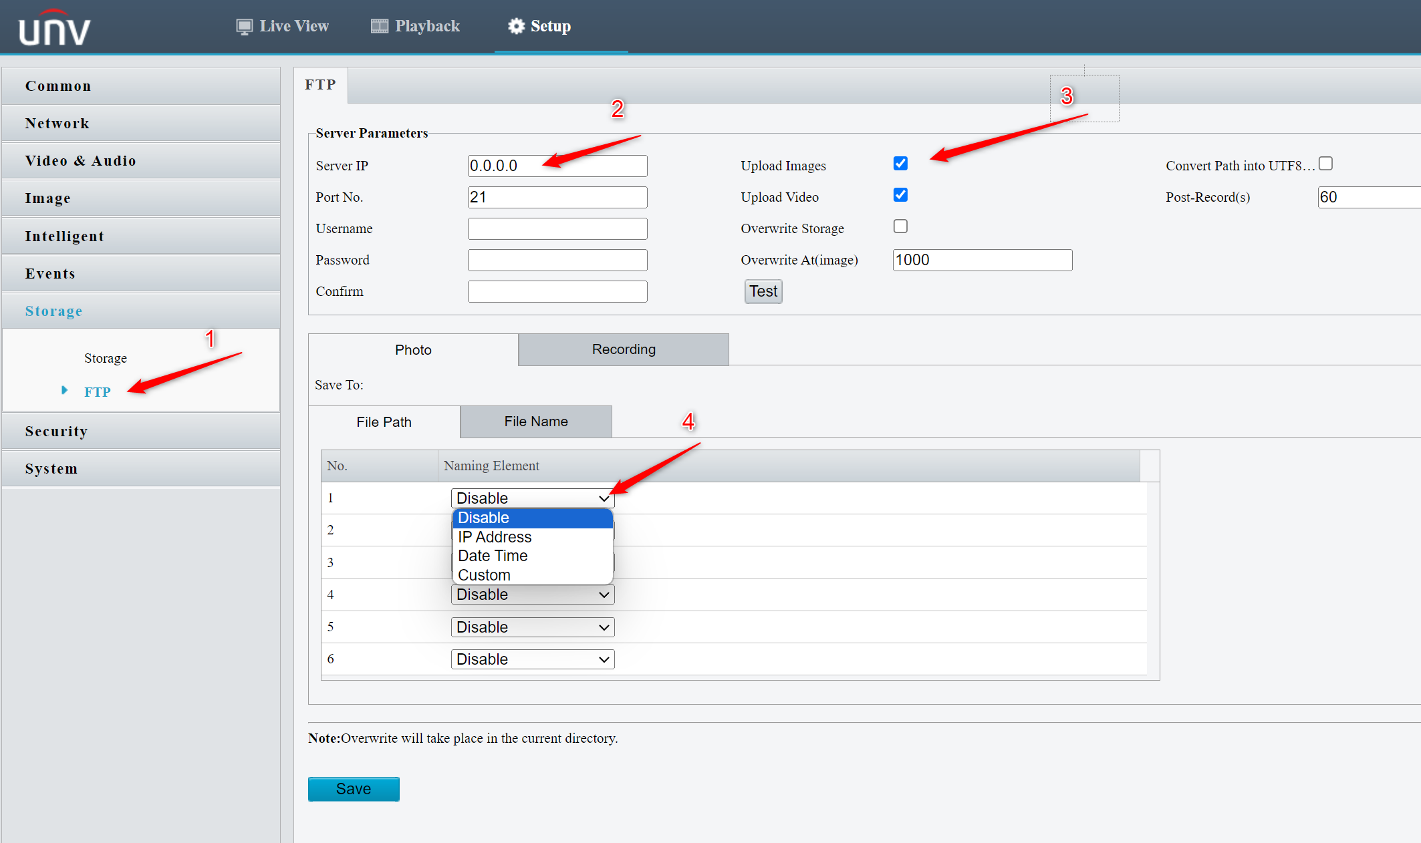Choose Disable in the open dropdown list

pyautogui.click(x=533, y=518)
